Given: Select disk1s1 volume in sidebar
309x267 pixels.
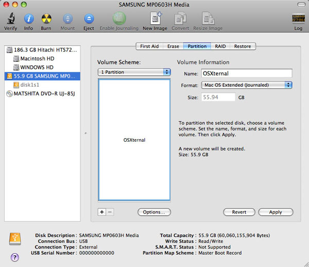Looking at the screenshot, I should coord(42,85).
